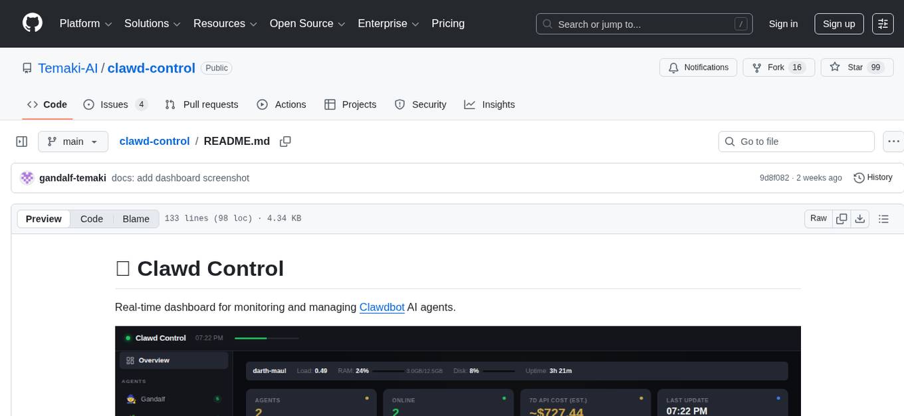The width and height of the screenshot is (904, 416).
Task: Switch to the Code view
Action: (x=91, y=219)
